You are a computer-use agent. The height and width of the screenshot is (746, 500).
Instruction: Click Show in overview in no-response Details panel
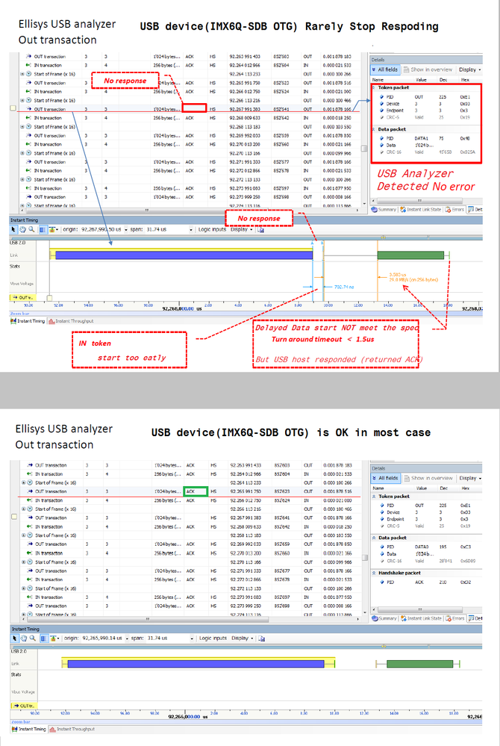point(428,69)
